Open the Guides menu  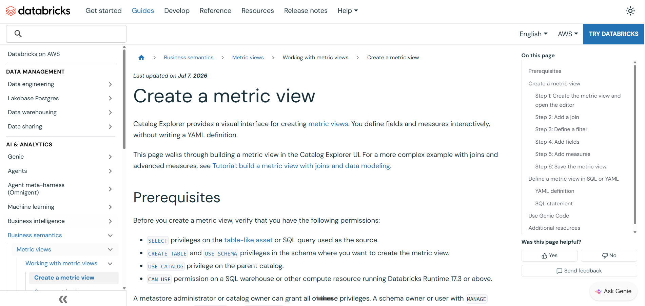(x=143, y=11)
